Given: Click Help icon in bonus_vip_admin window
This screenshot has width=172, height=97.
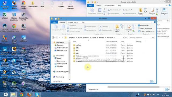Looking at the screenshot, I should (x=170, y=5).
